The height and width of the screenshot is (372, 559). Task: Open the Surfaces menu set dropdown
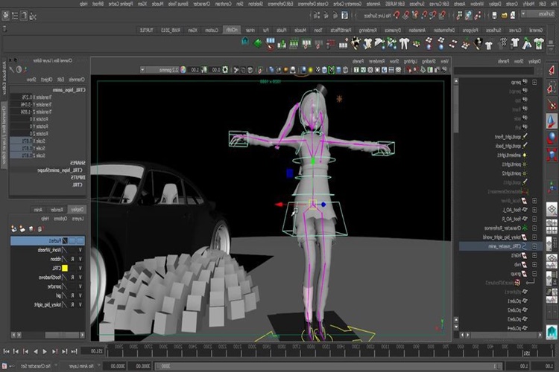(540, 14)
